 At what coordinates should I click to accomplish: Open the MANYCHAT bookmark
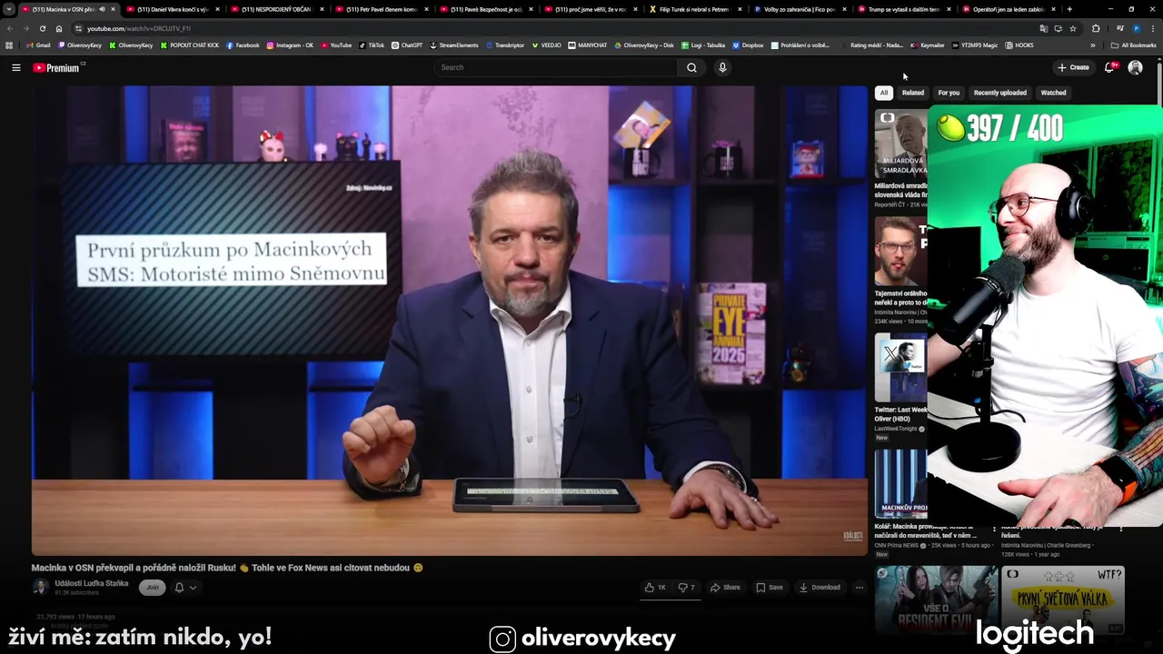[588, 45]
